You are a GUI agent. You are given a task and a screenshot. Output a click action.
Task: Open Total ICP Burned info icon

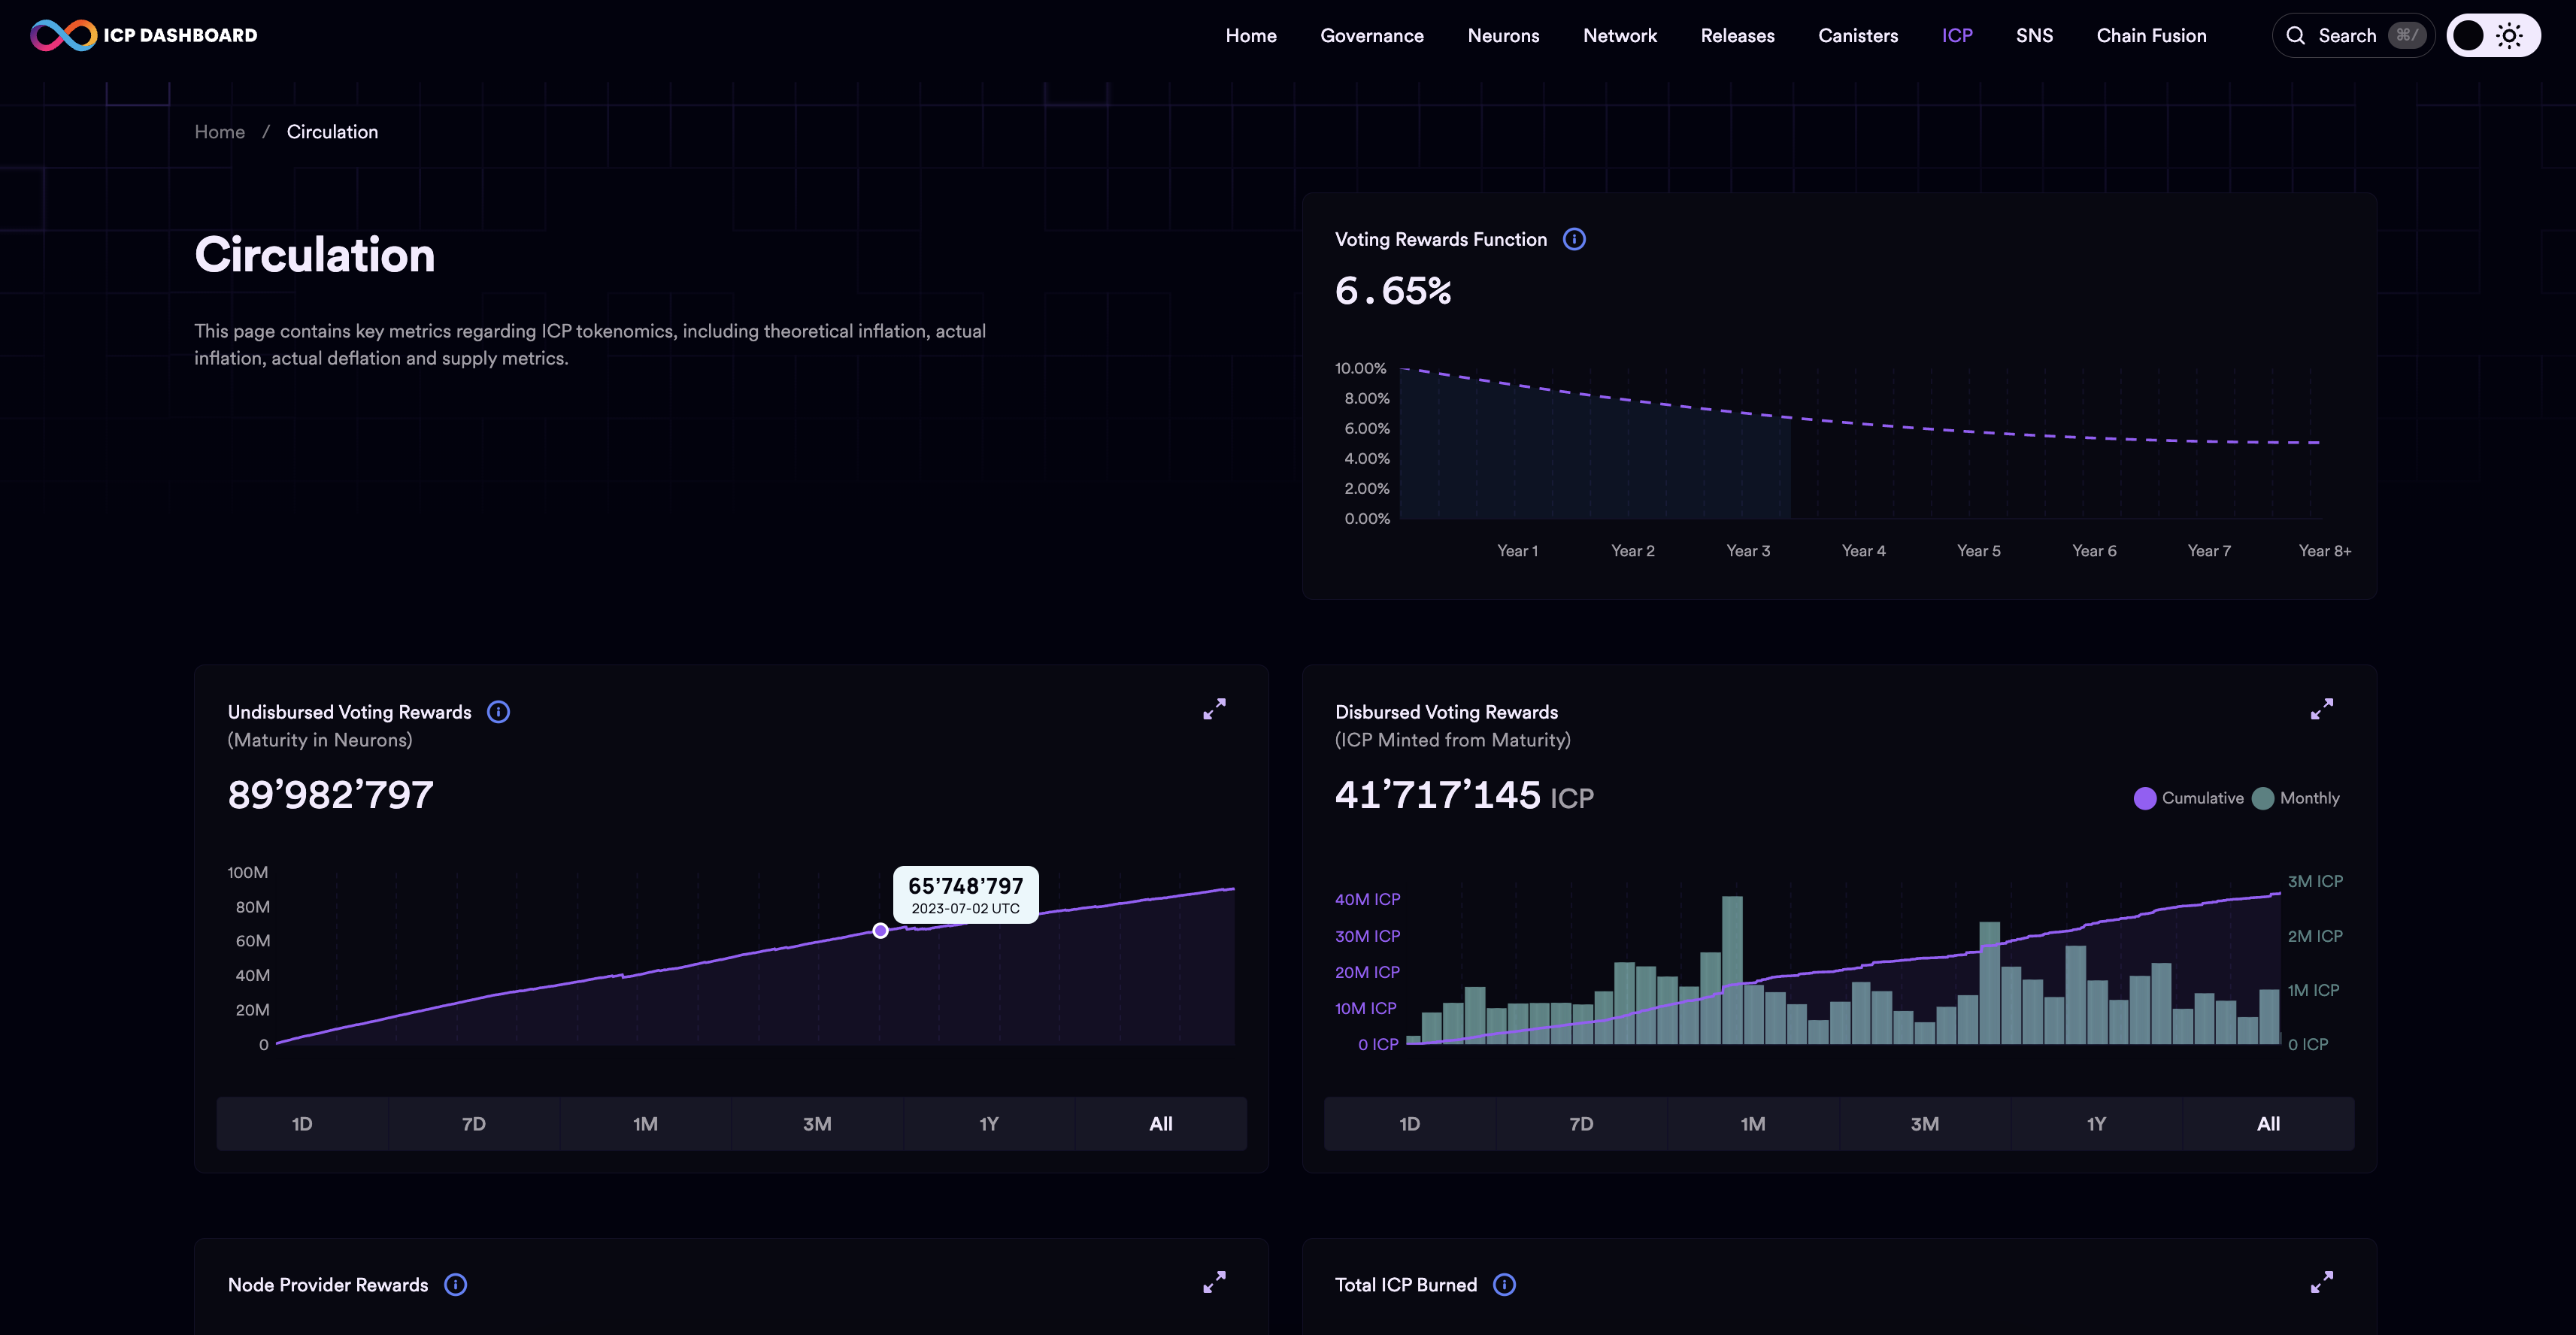click(1504, 1285)
